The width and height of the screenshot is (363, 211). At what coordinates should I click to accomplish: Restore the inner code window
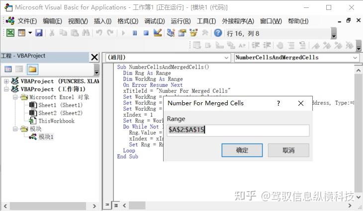click(349, 20)
